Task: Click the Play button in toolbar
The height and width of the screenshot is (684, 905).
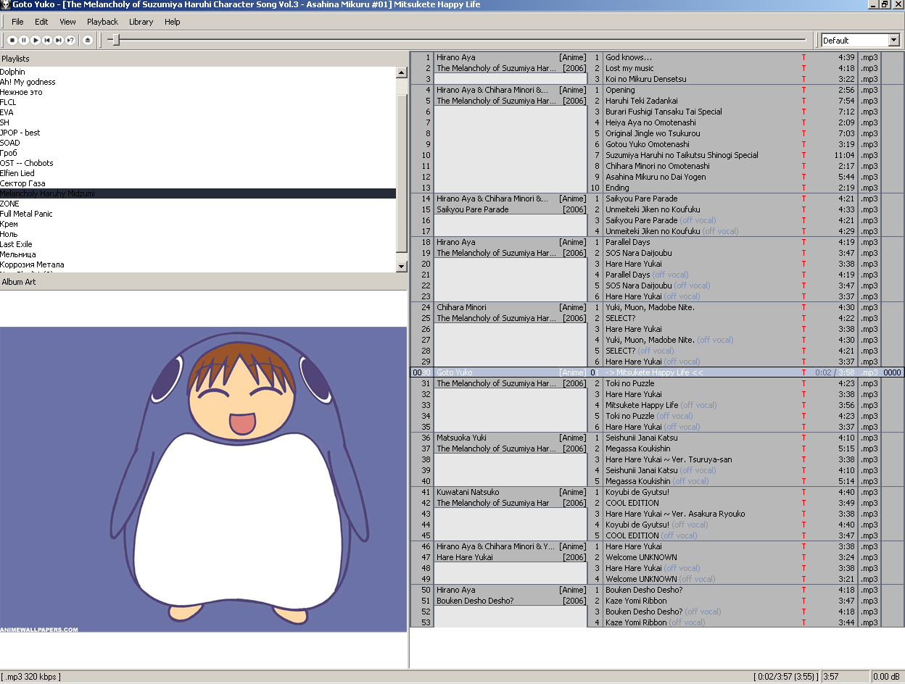Action: [36, 41]
